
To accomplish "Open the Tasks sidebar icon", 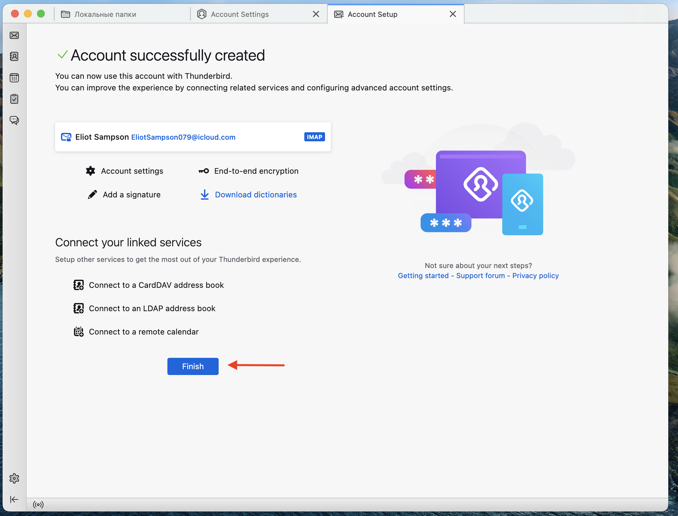I will click(x=14, y=99).
